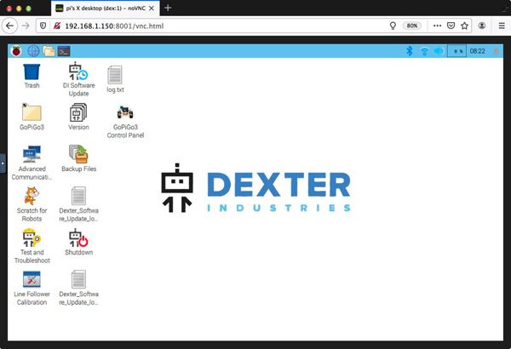Launch Line Follower Calibration

[32, 279]
